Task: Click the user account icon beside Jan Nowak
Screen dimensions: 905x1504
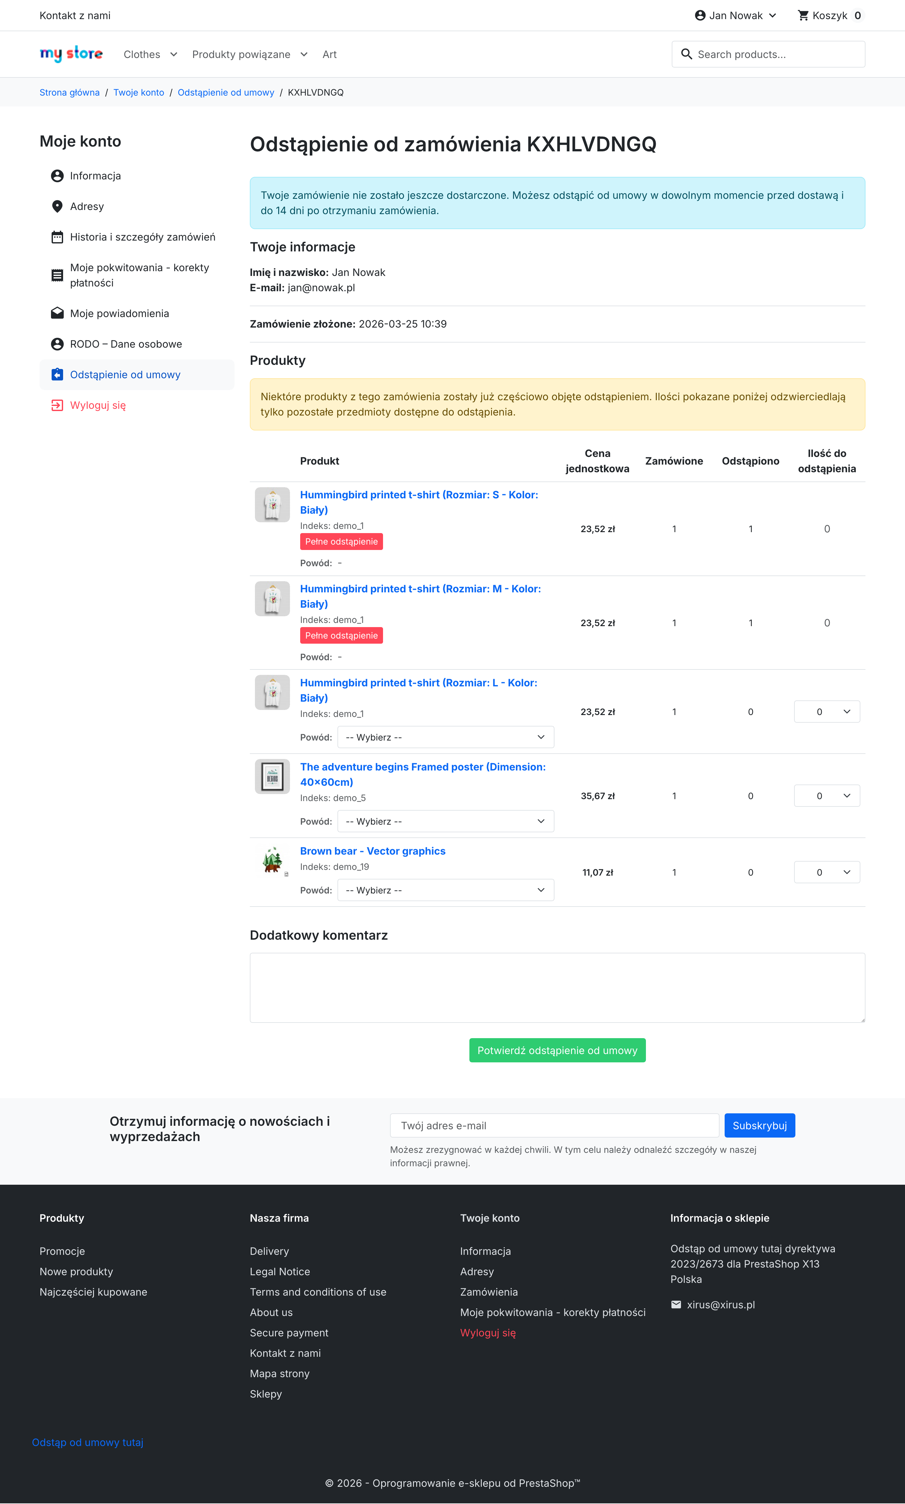Action: pyautogui.click(x=700, y=15)
